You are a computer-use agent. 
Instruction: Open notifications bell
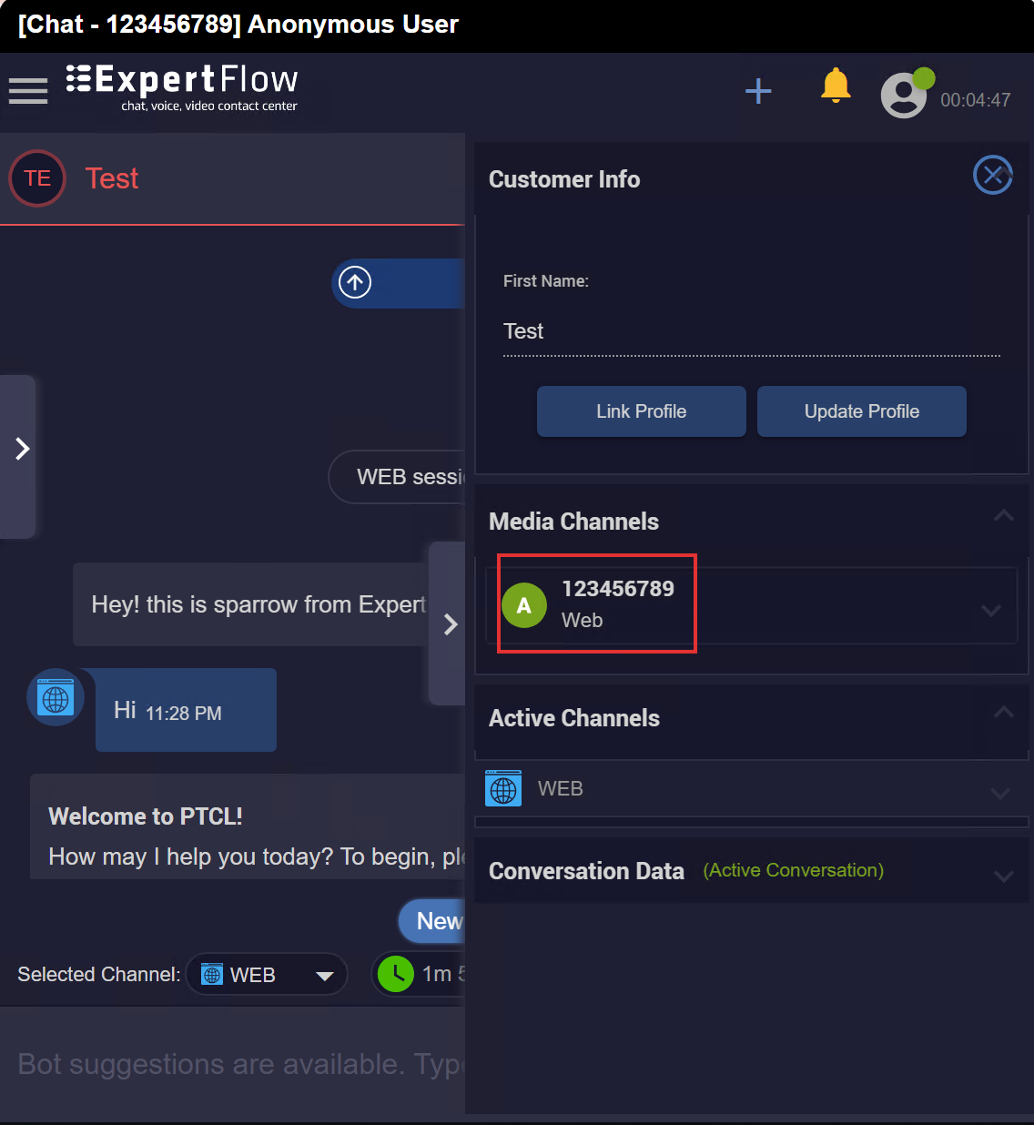835,86
